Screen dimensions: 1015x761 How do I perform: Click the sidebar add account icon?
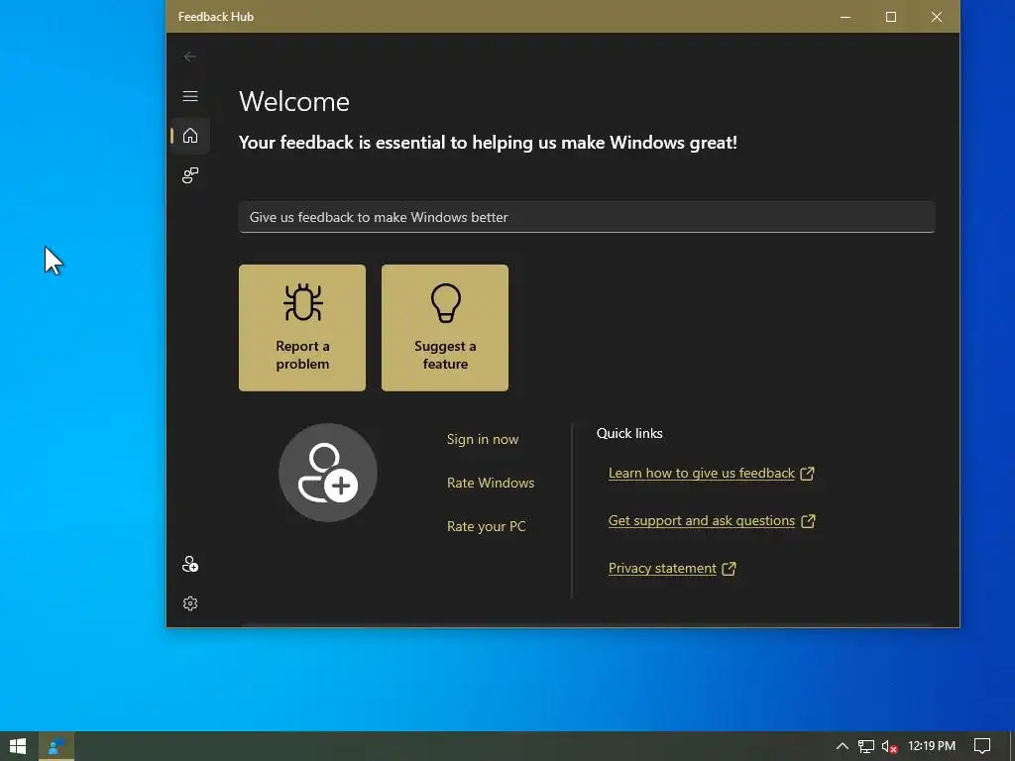190,564
